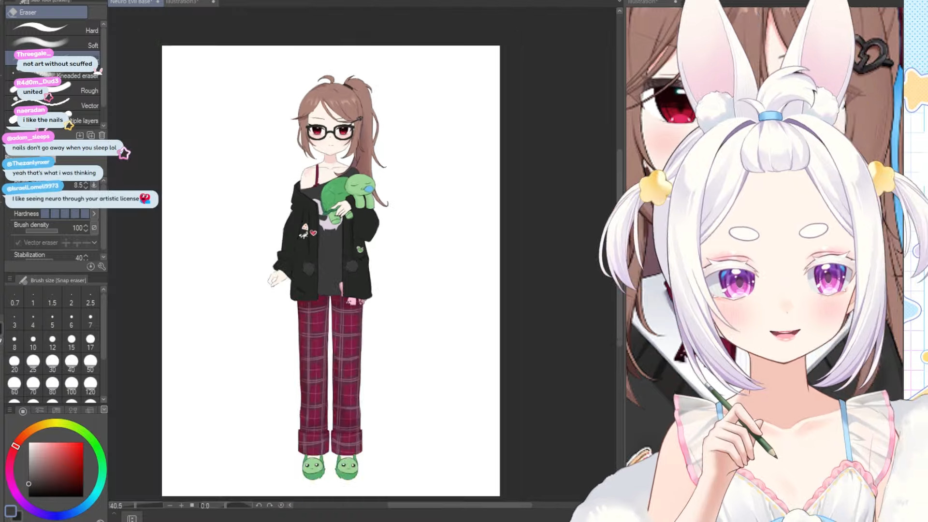Image resolution: width=928 pixels, height=522 pixels.
Task: Expand the Vector eraser options dropdown
Action: [x=94, y=243]
